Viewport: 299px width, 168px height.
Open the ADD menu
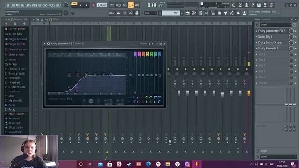point(18,5)
